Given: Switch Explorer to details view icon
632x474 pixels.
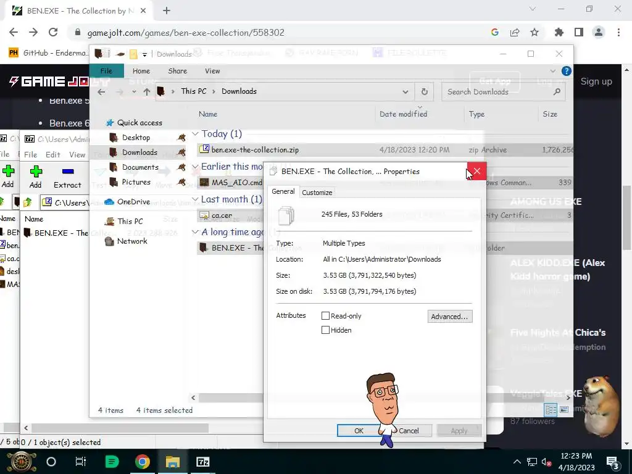Looking at the screenshot, I should pos(551,410).
